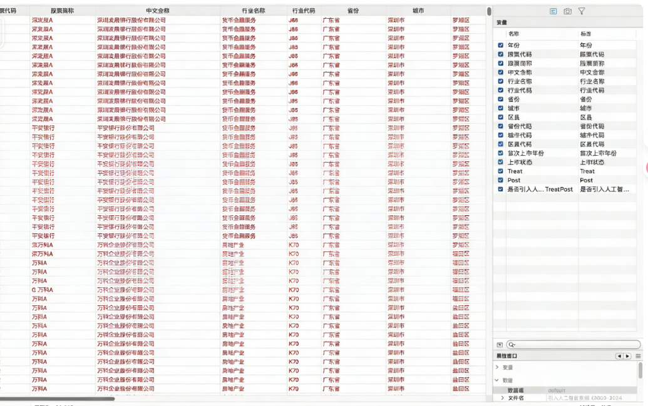Open the properties pane hamburger menu
Screen dimensions: 648x406
(x=638, y=356)
